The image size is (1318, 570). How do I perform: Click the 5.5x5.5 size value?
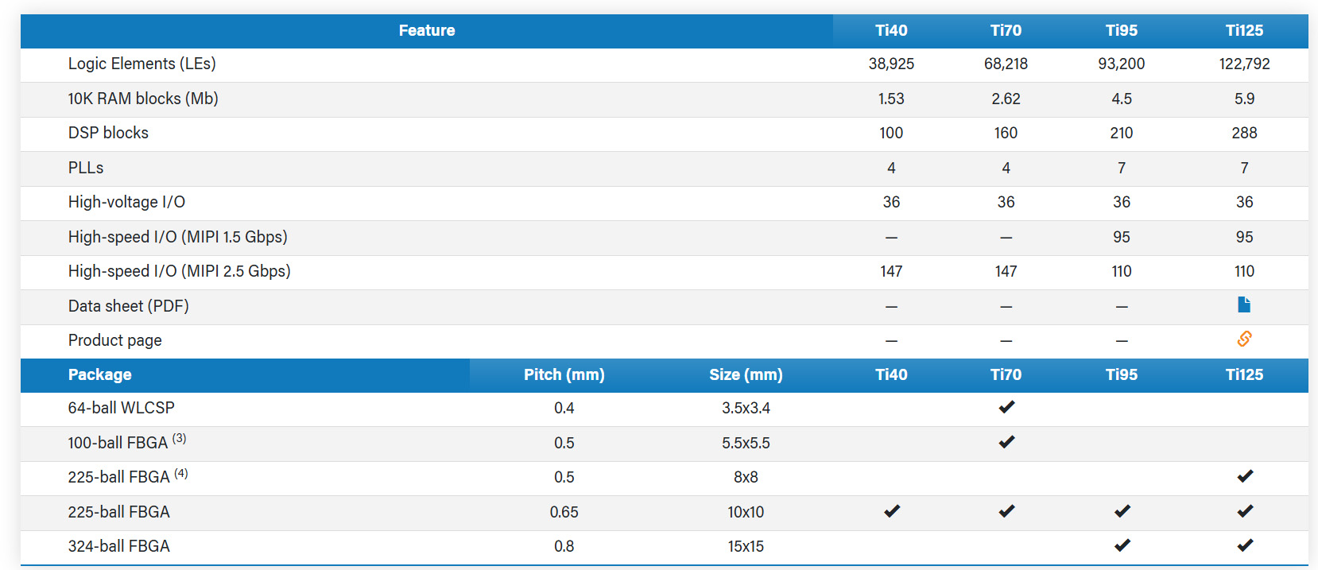point(746,443)
